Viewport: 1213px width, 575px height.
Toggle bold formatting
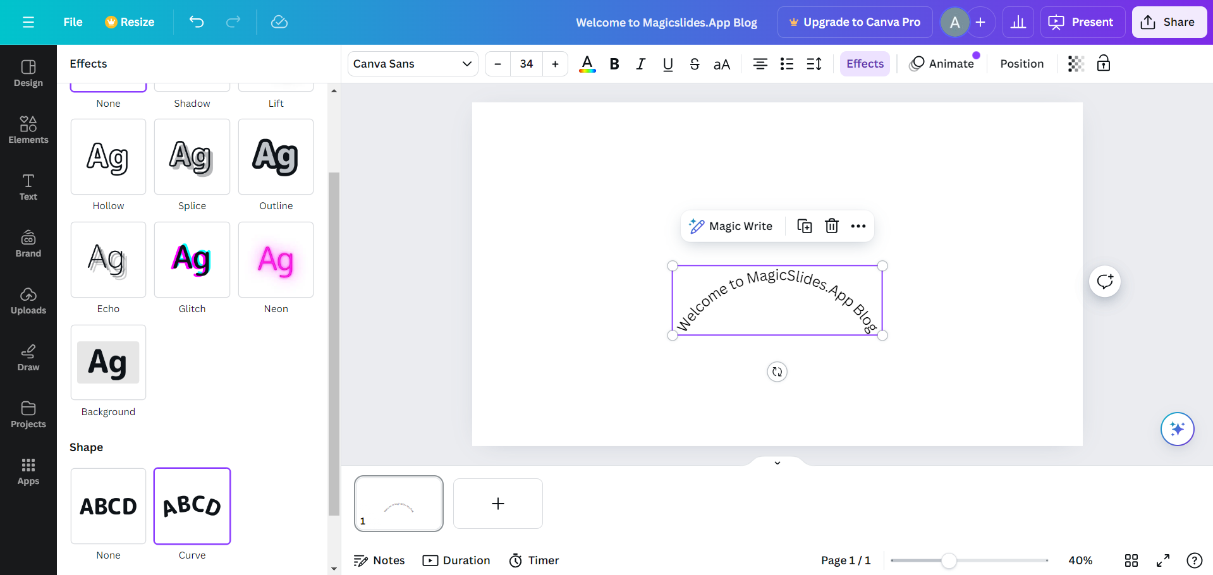click(x=614, y=64)
